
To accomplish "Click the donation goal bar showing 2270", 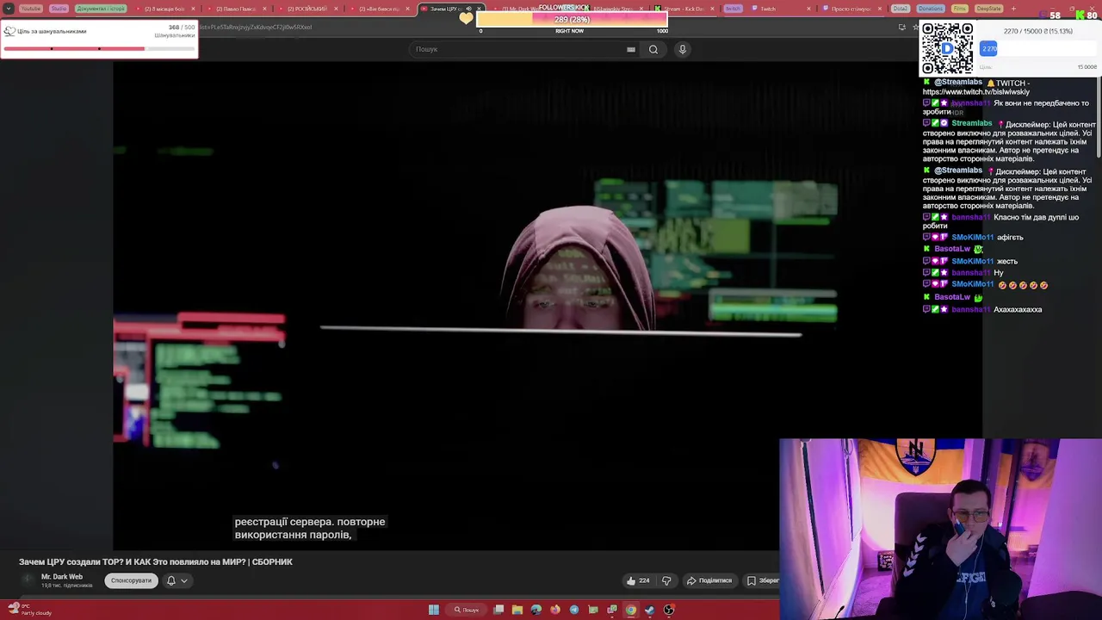I will click(1037, 48).
